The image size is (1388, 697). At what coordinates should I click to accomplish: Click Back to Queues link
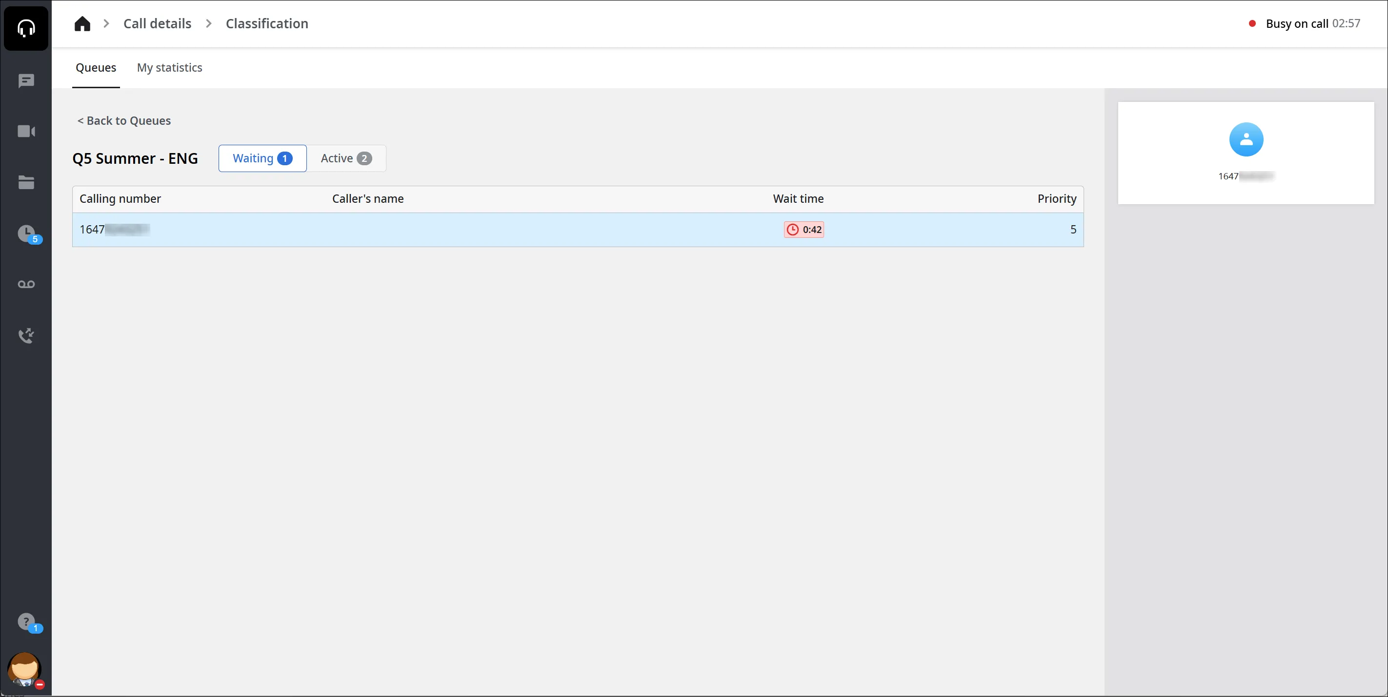click(x=124, y=120)
